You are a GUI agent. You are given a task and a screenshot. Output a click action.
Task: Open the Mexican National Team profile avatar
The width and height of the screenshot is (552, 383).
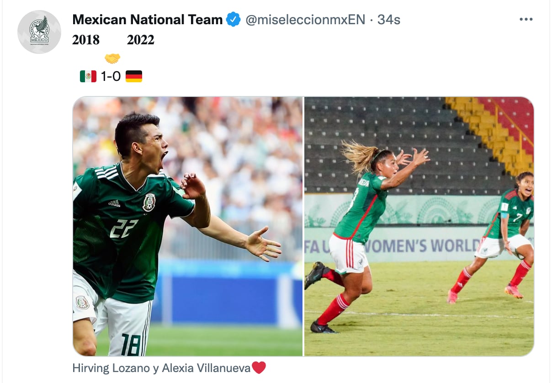[39, 32]
